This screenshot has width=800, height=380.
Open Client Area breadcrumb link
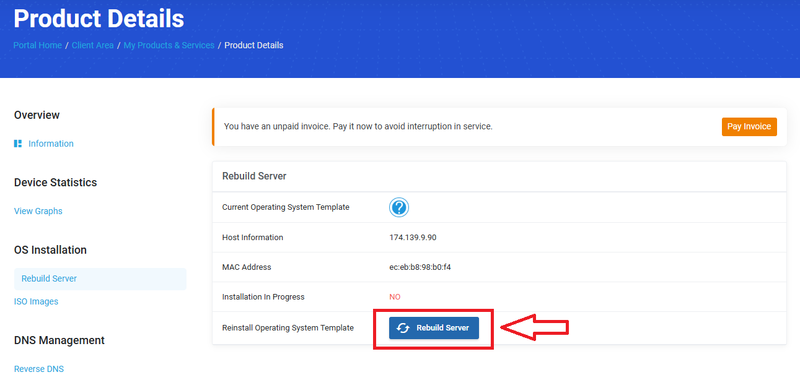click(92, 45)
